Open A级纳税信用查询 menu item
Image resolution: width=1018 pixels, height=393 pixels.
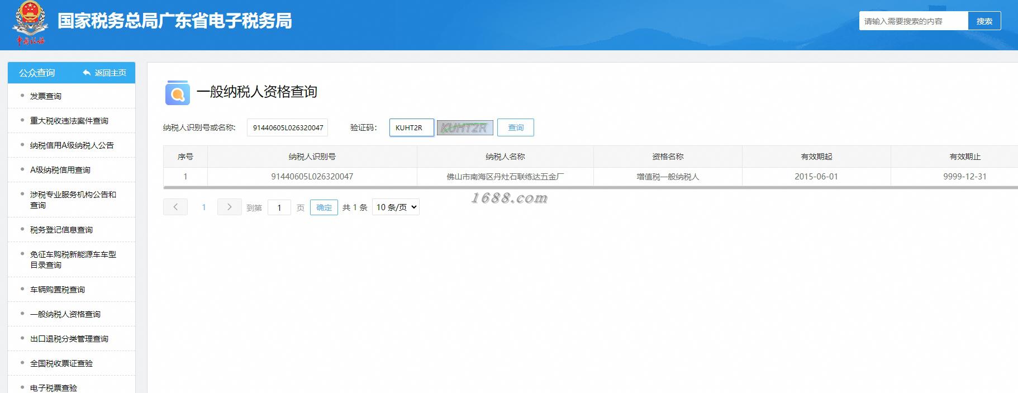click(x=60, y=170)
